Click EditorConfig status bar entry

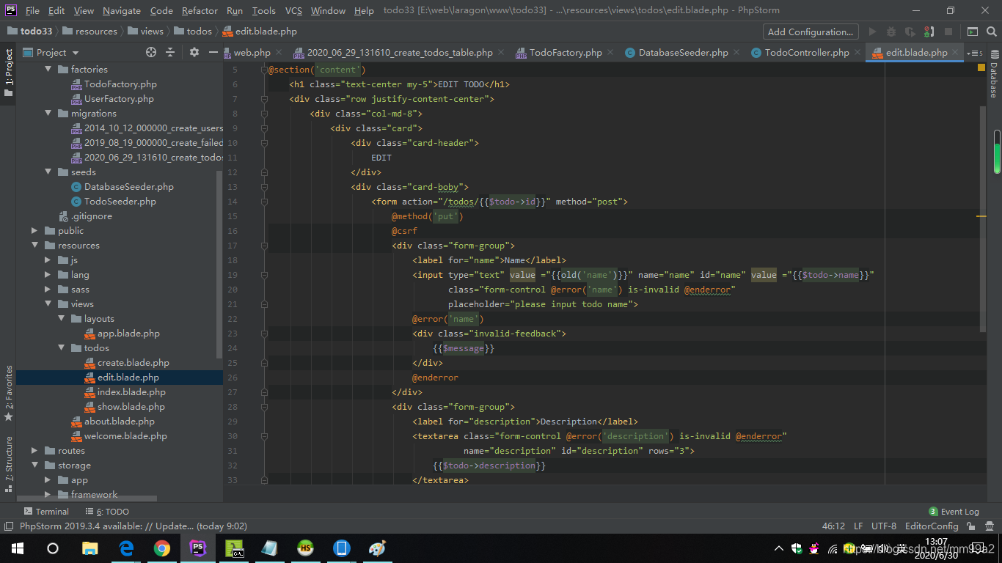pos(932,526)
